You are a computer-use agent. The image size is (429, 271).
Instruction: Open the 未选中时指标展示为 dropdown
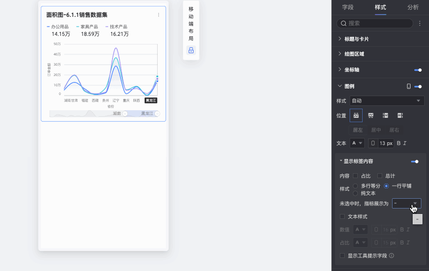pyautogui.click(x=407, y=204)
